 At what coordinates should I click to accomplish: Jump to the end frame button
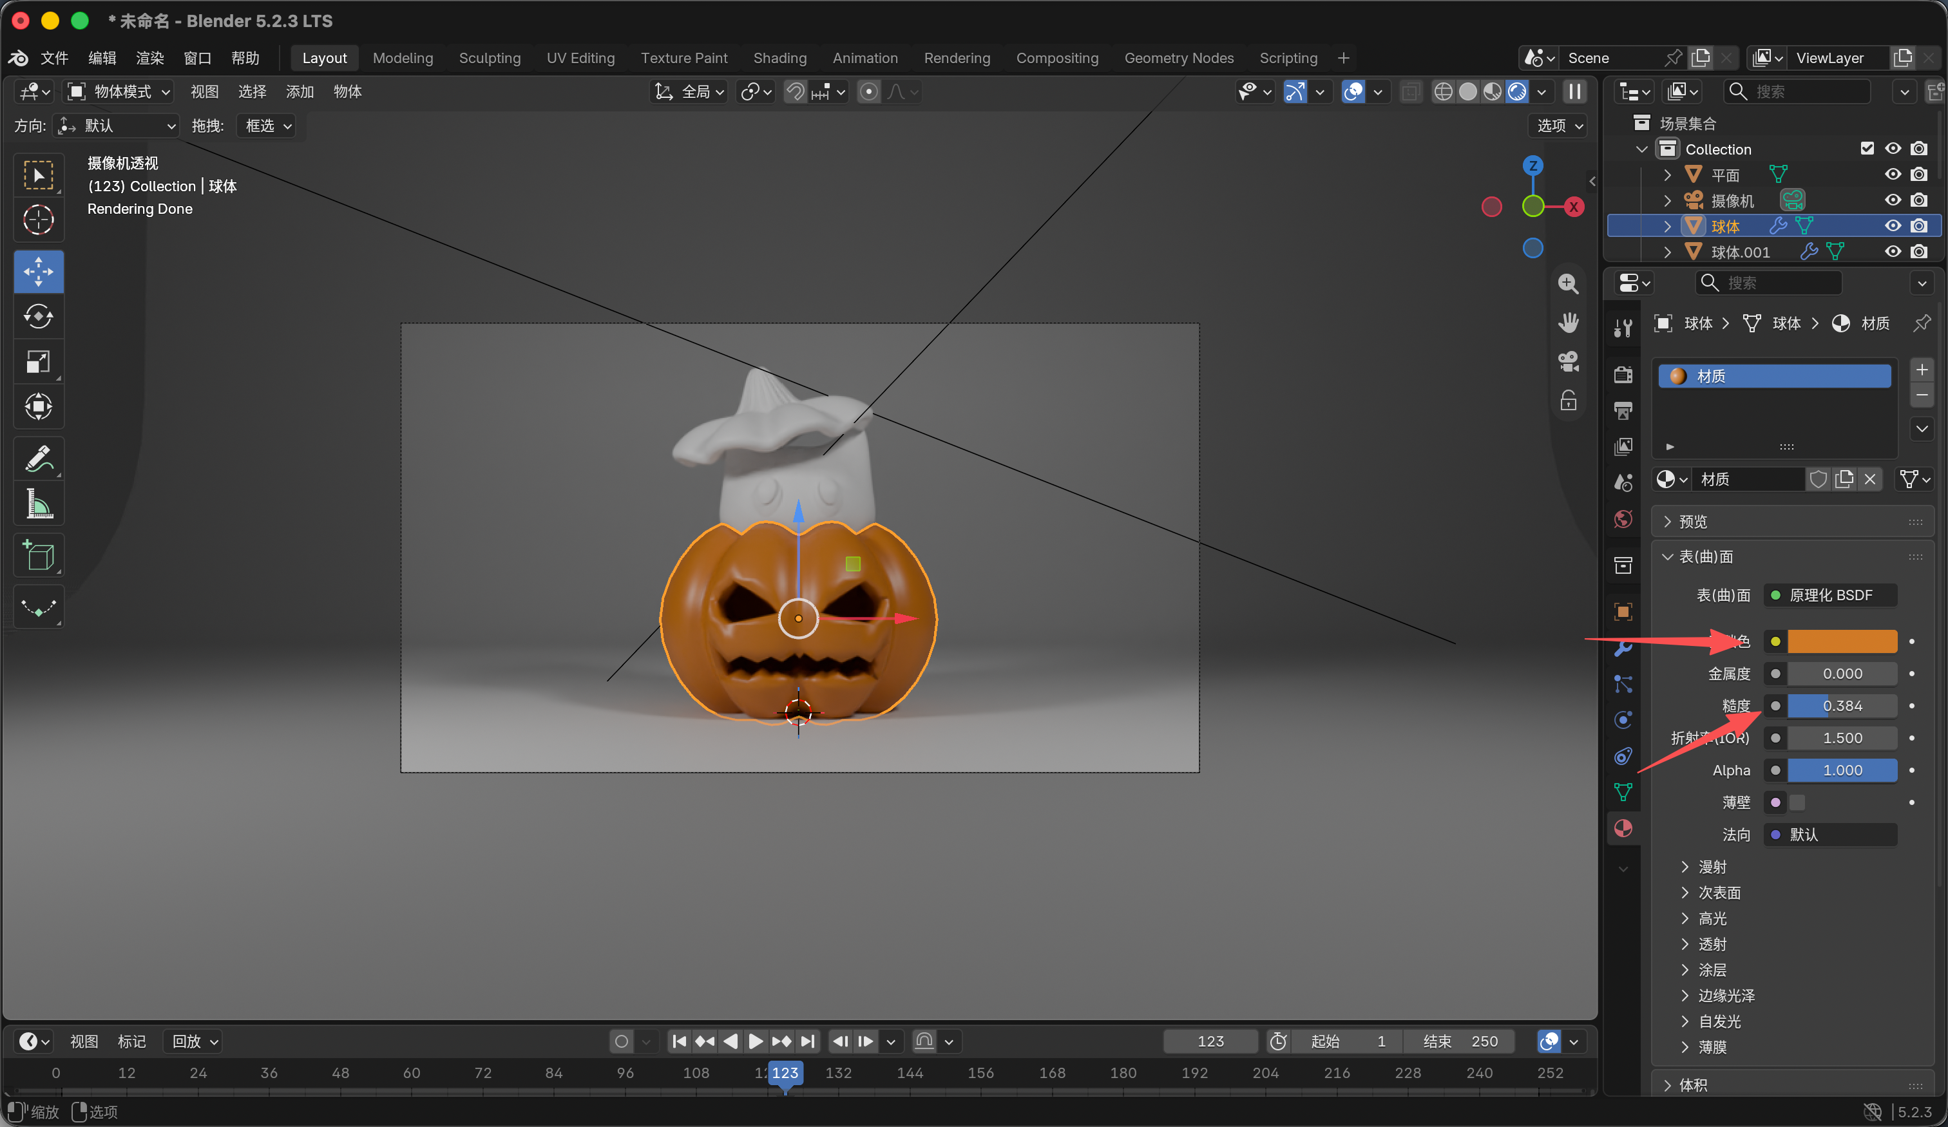[x=807, y=1041]
